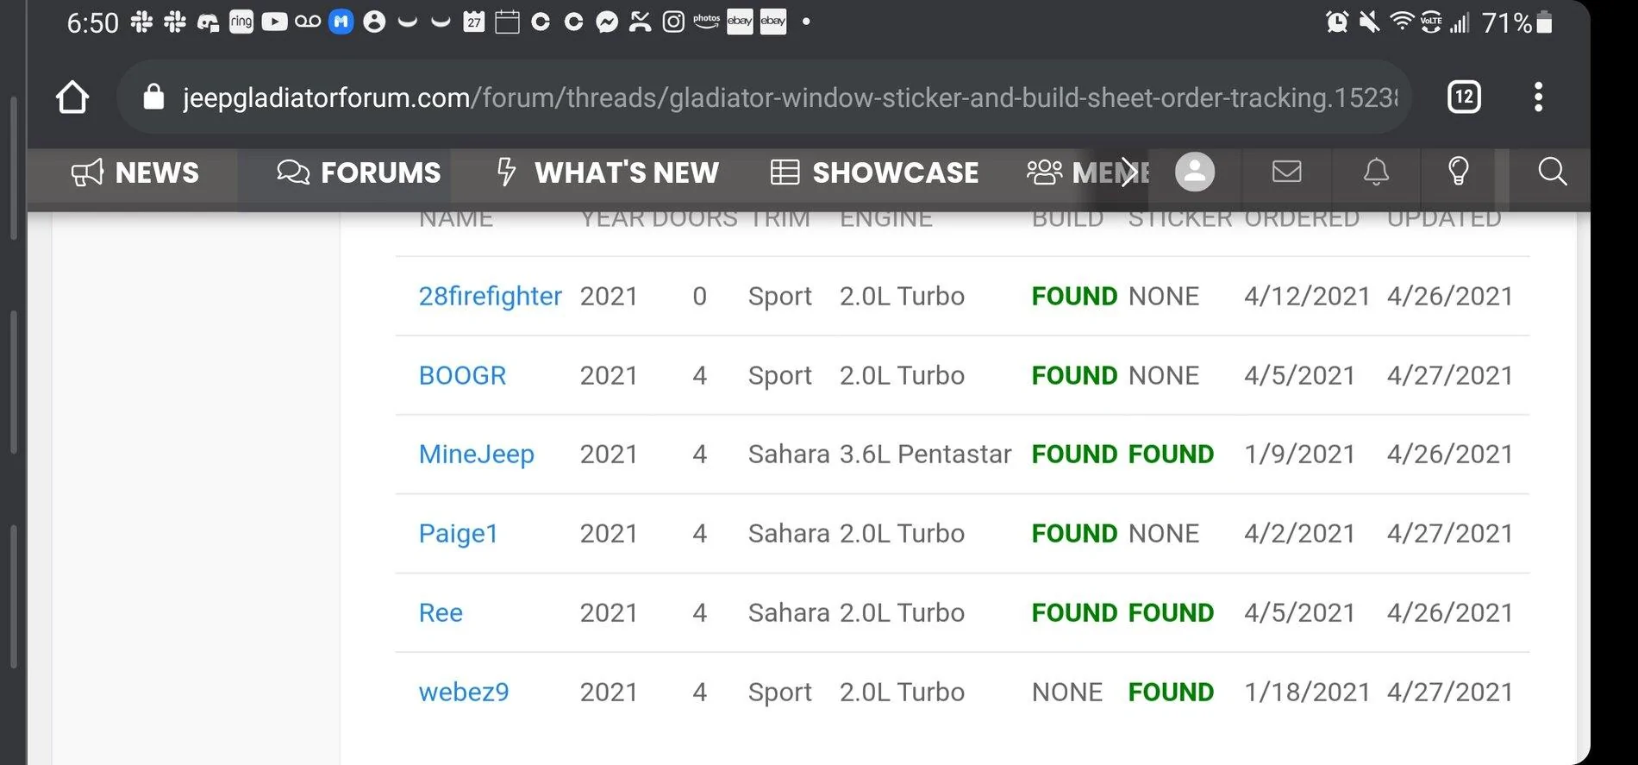
Task: Open the browser three-dot overflow menu
Action: tap(1538, 97)
